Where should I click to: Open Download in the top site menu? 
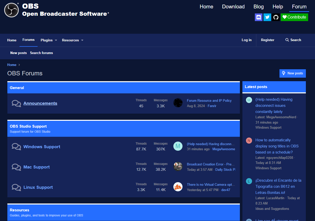point(233,7)
